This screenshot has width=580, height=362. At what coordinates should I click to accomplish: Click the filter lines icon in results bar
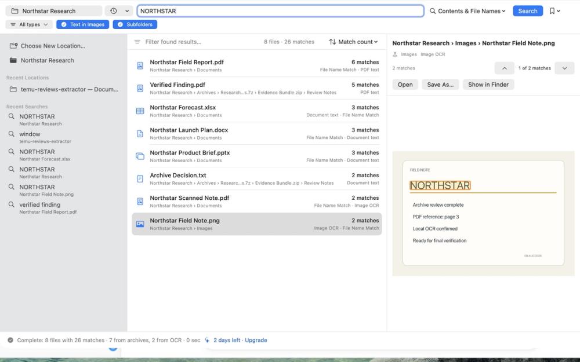[x=137, y=42]
